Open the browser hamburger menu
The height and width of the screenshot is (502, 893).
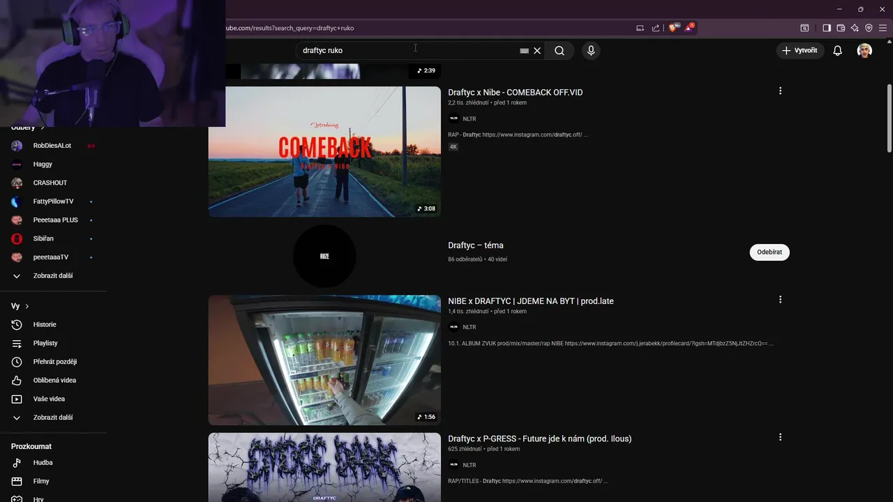(883, 28)
